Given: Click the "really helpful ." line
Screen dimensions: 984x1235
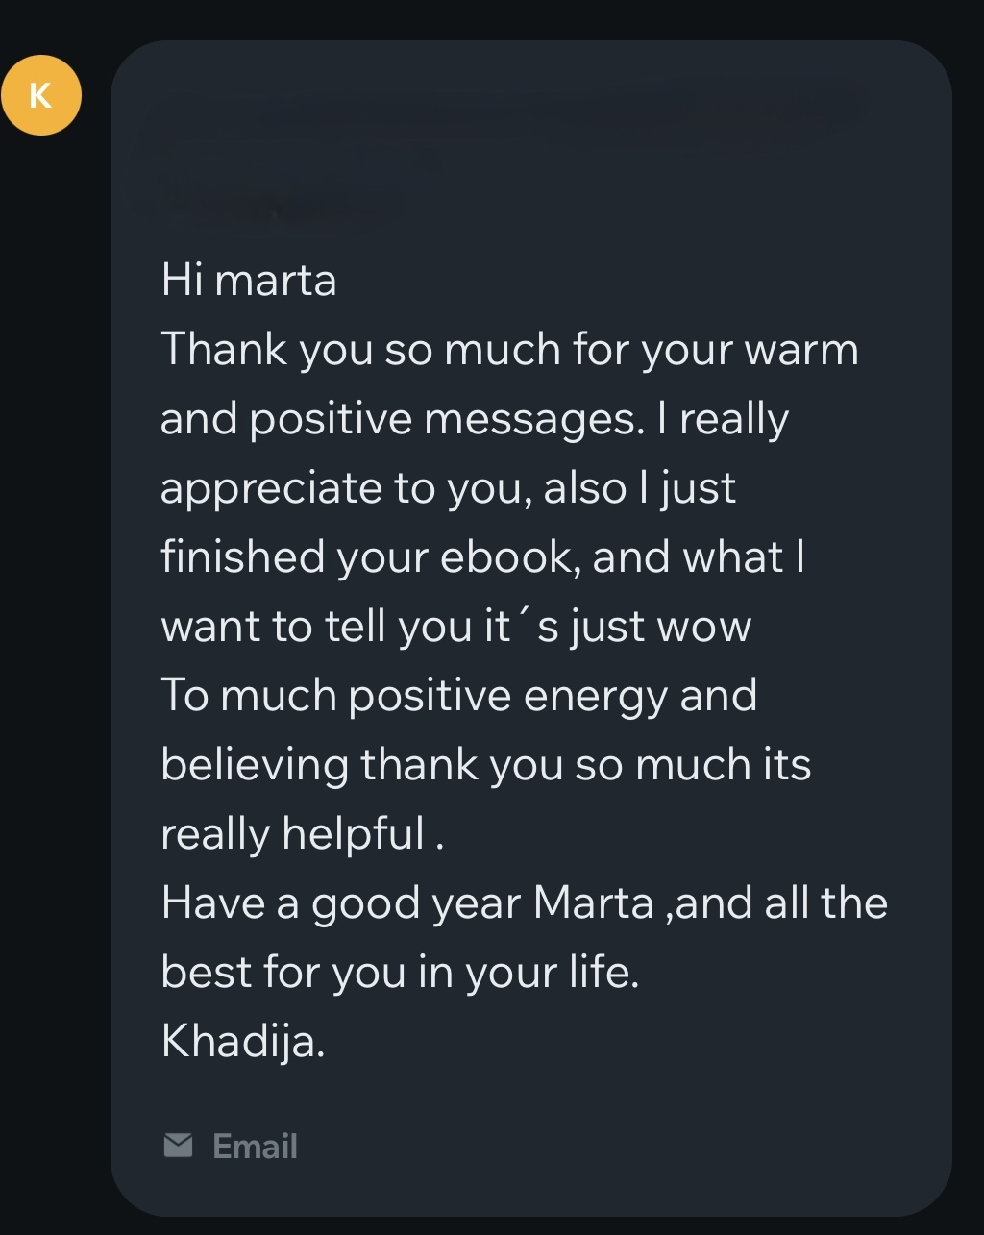Looking at the screenshot, I should point(302,834).
